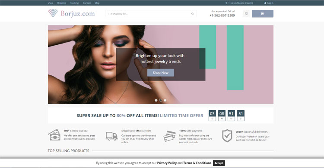Click the delivery truck icon
The height and width of the screenshot is (168, 324).
111,136
